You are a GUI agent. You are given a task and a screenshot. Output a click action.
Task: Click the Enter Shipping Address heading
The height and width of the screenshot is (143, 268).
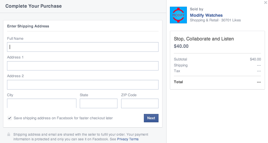click(x=28, y=26)
